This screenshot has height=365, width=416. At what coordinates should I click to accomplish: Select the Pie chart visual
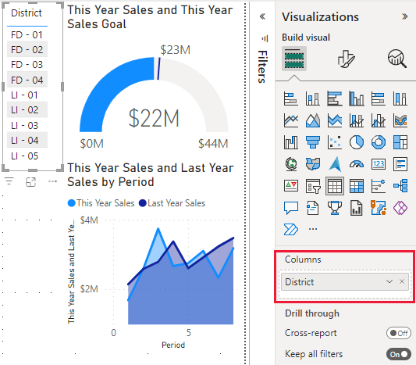coord(357,142)
